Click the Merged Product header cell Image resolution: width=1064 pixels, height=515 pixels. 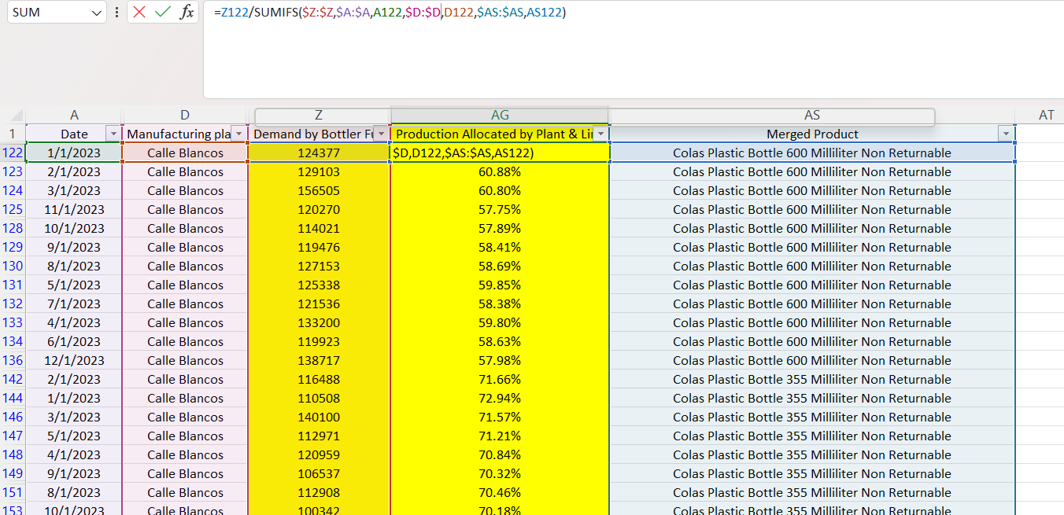(x=812, y=134)
